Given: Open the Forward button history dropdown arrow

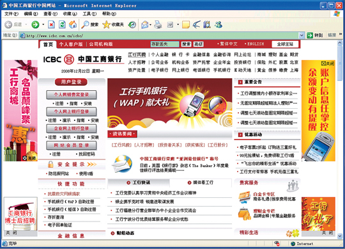Looking at the screenshot, I should [x=43, y=24].
